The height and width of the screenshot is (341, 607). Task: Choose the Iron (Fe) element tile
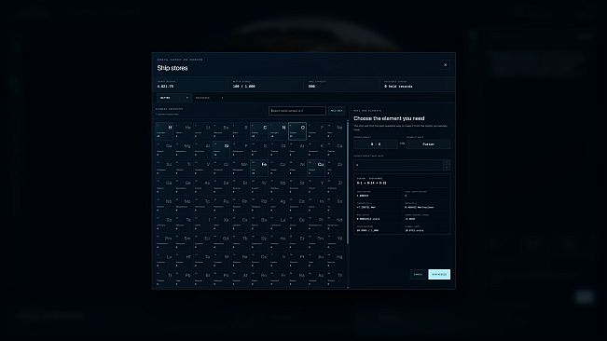click(259, 169)
